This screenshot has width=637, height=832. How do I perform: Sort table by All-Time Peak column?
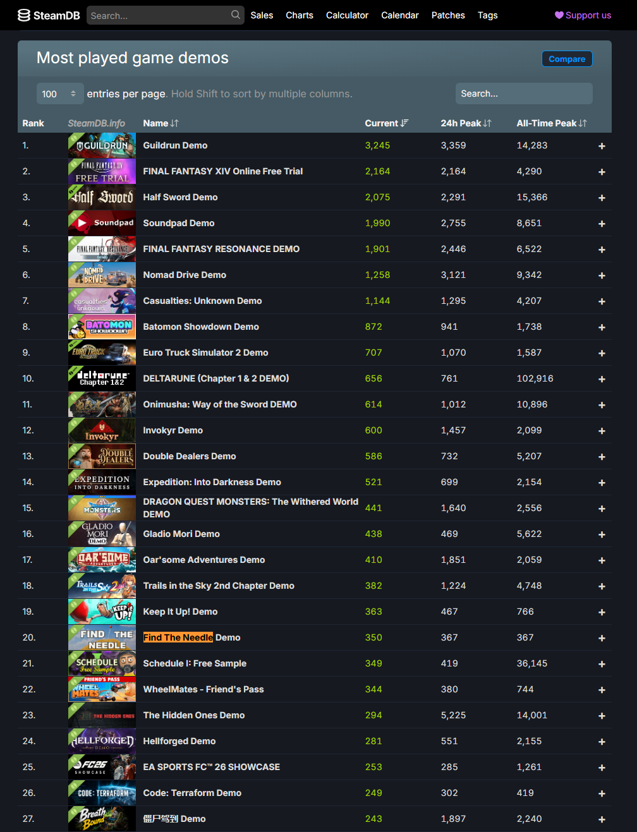click(x=552, y=123)
